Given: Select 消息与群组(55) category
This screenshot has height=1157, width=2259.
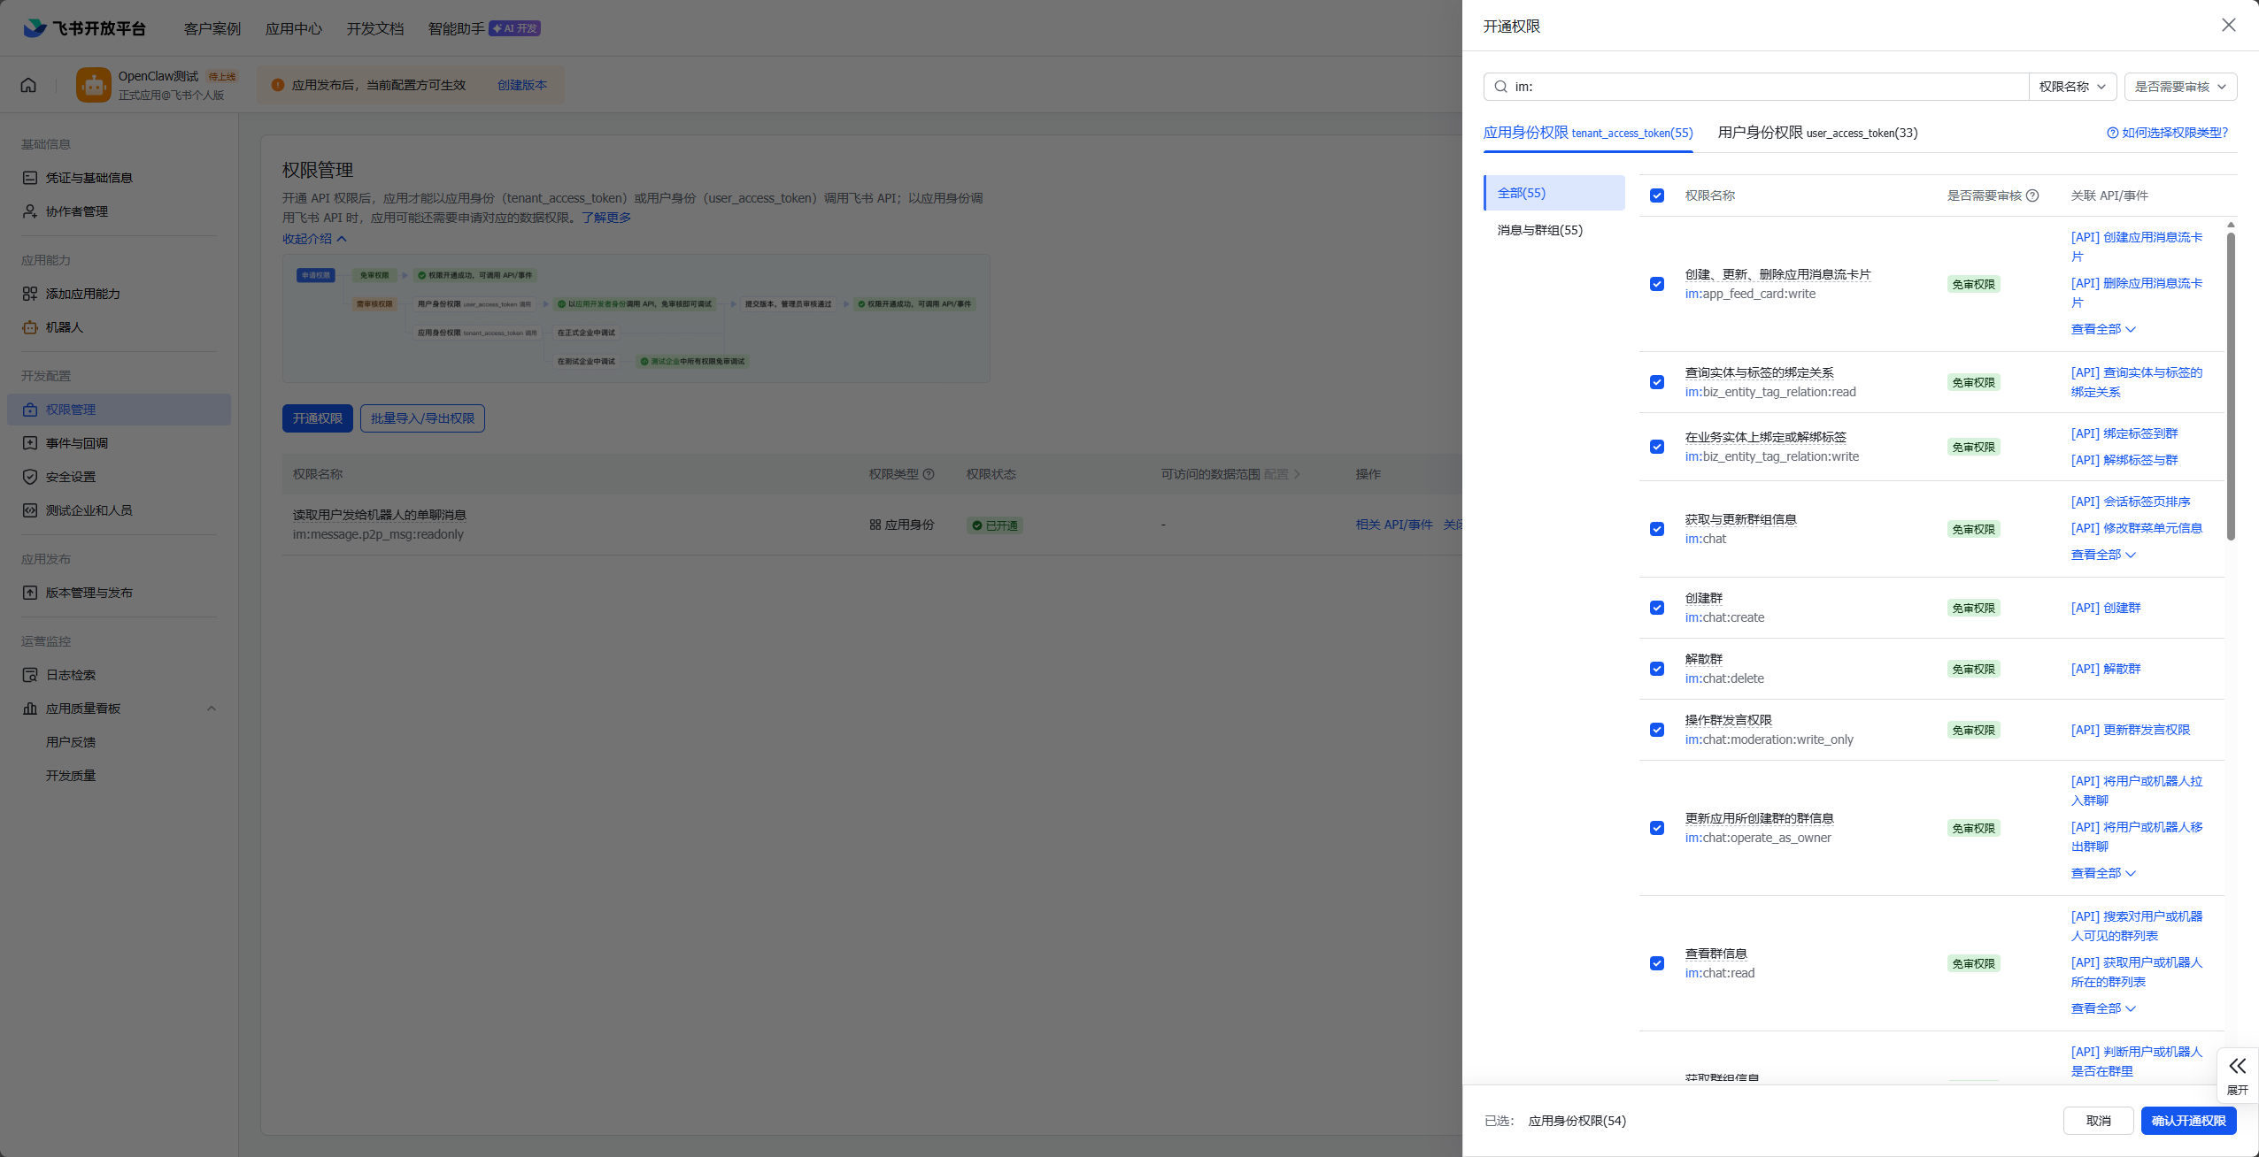Looking at the screenshot, I should [x=1540, y=230].
